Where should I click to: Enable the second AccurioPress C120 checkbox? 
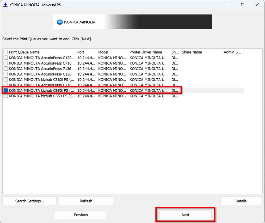[x=6, y=74]
